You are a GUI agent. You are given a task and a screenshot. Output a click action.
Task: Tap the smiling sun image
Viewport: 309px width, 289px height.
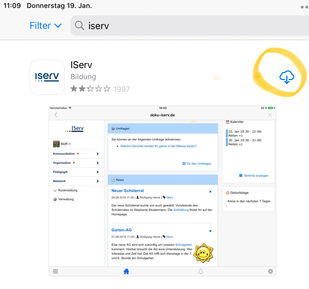tap(204, 253)
